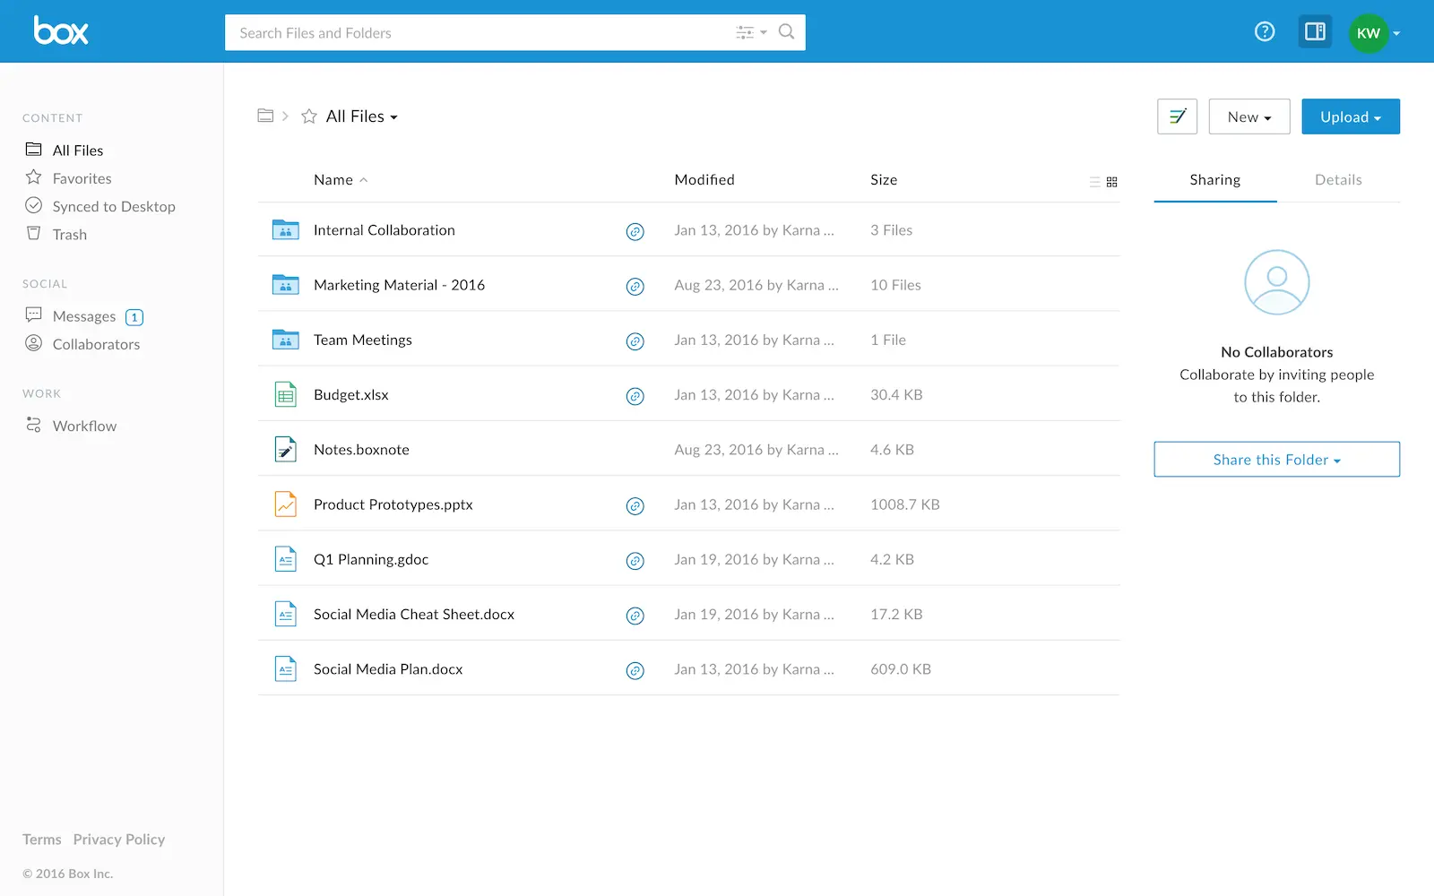Click the shared link icon for Team Meetings
Image resolution: width=1434 pixels, height=896 pixels.
(635, 341)
